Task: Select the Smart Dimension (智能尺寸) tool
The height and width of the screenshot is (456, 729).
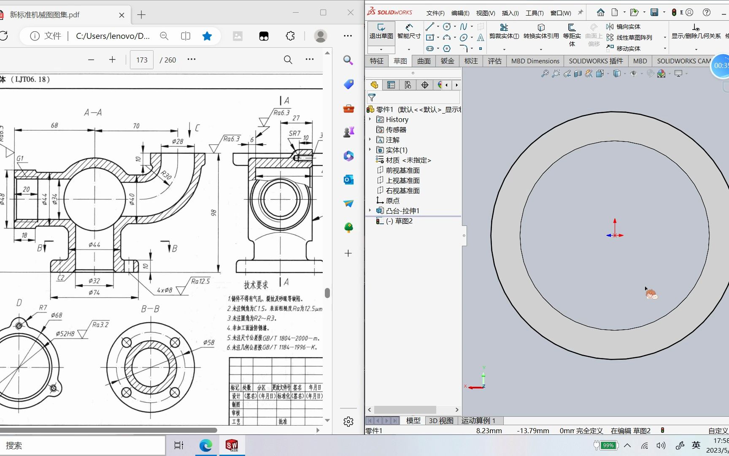Action: (x=409, y=32)
